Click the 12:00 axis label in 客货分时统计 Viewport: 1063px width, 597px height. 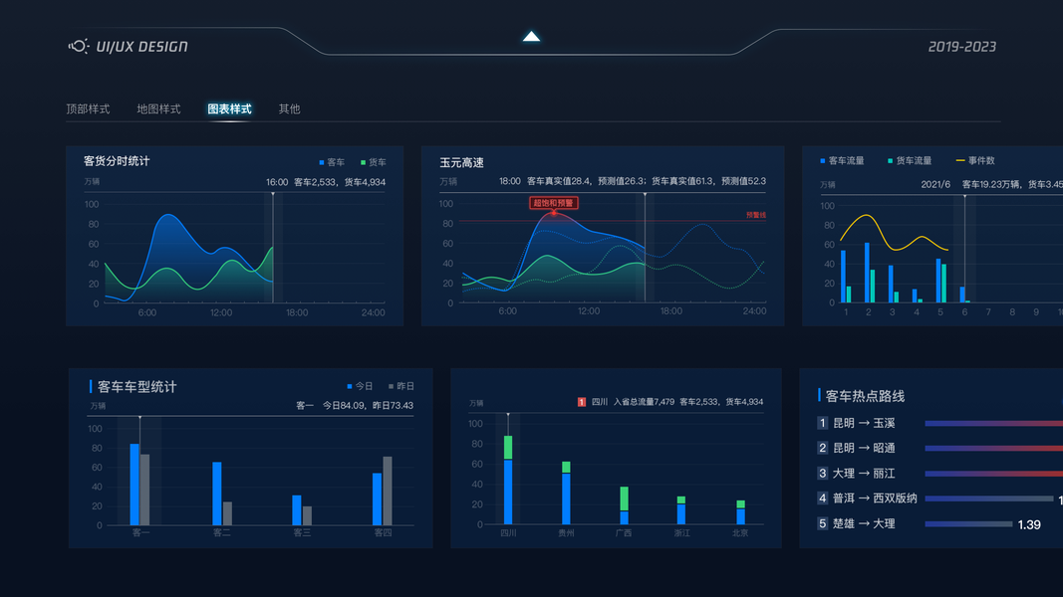pyautogui.click(x=221, y=312)
